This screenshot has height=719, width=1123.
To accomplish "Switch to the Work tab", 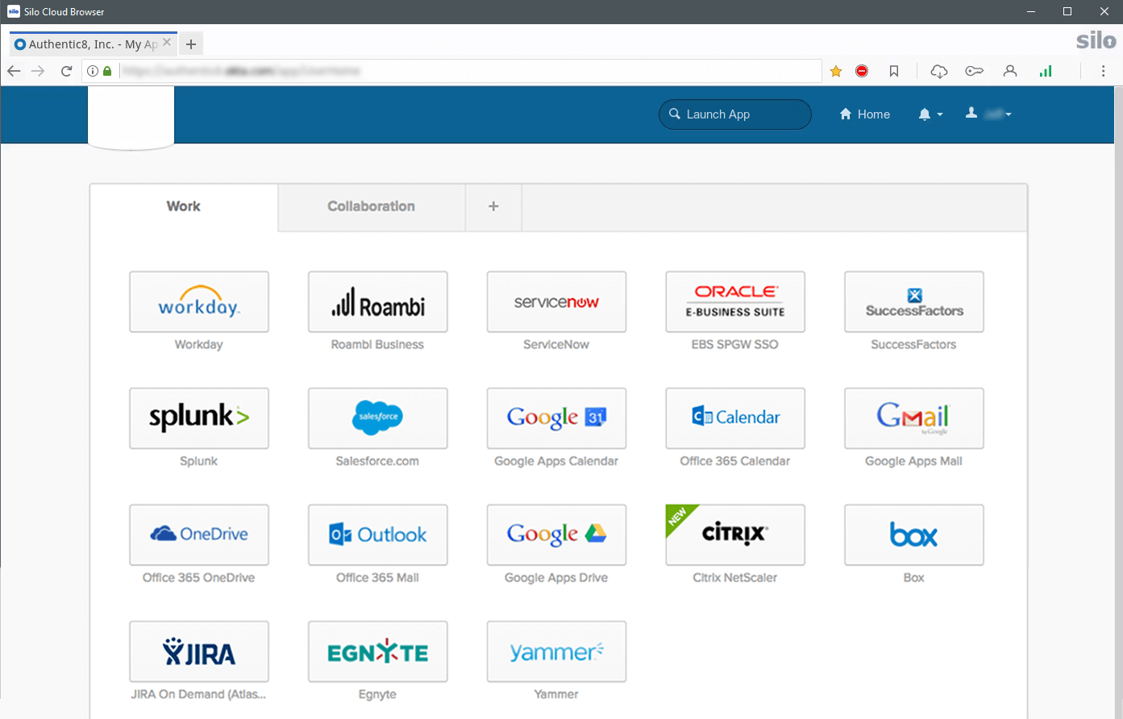I will tap(184, 206).
